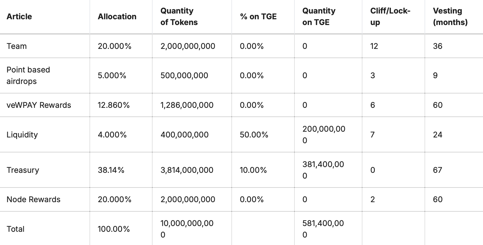Click the Article column header
Image resolution: width=483 pixels, height=245 pixels.
click(19, 17)
